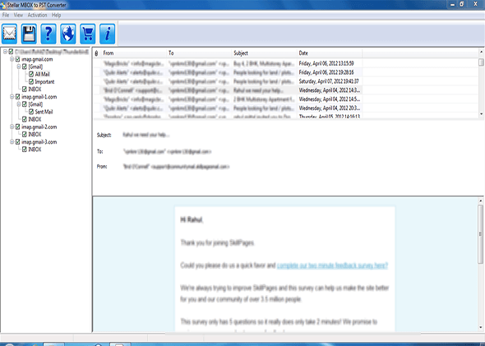Click the message preview scrollbar down arrow
The height and width of the screenshot is (346, 485).
pyautogui.click(x=480, y=327)
